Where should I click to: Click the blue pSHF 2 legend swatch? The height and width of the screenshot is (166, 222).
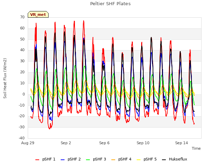[62, 160]
